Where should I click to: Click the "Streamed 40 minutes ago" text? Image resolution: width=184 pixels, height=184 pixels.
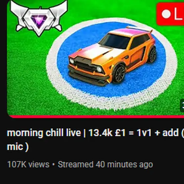(x=105, y=165)
